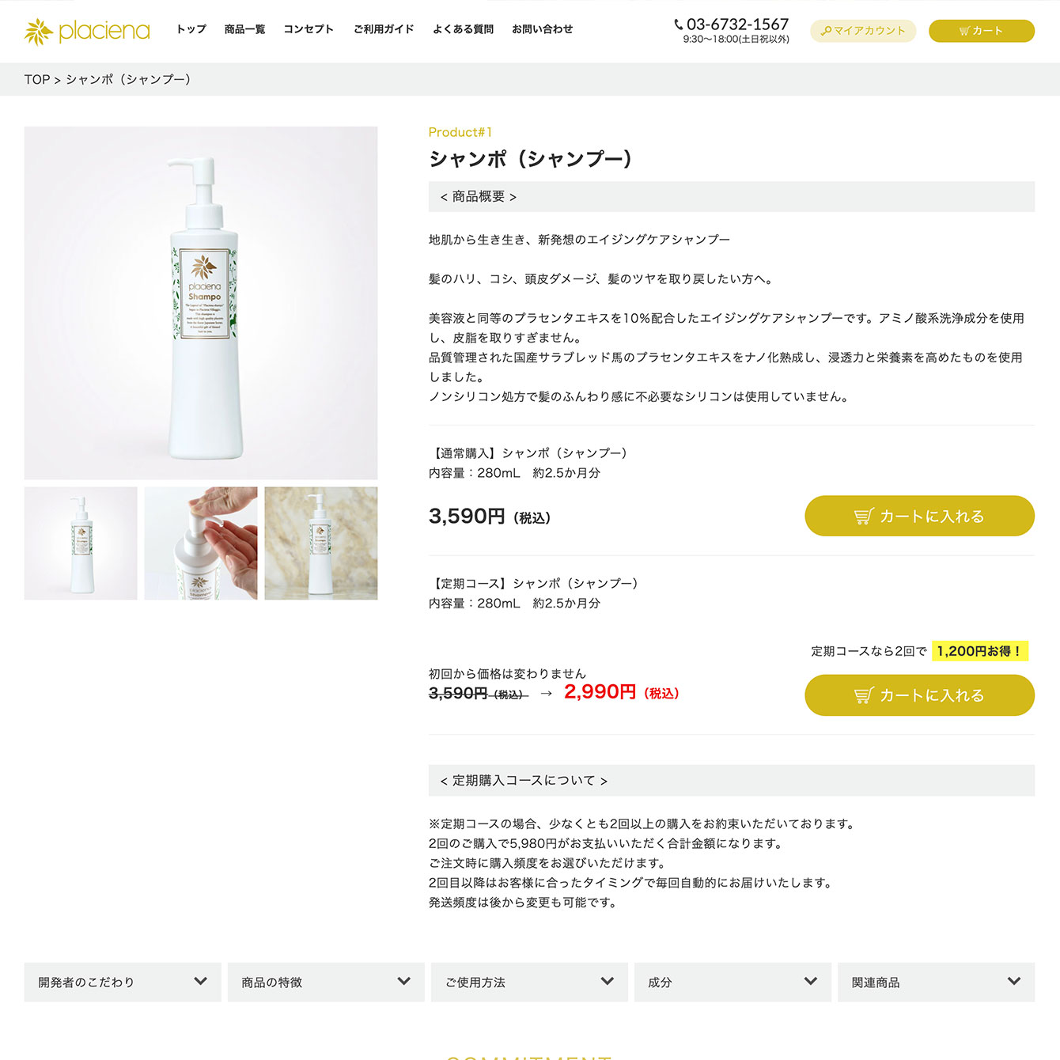Open マイアカウント via key icon button

click(863, 31)
